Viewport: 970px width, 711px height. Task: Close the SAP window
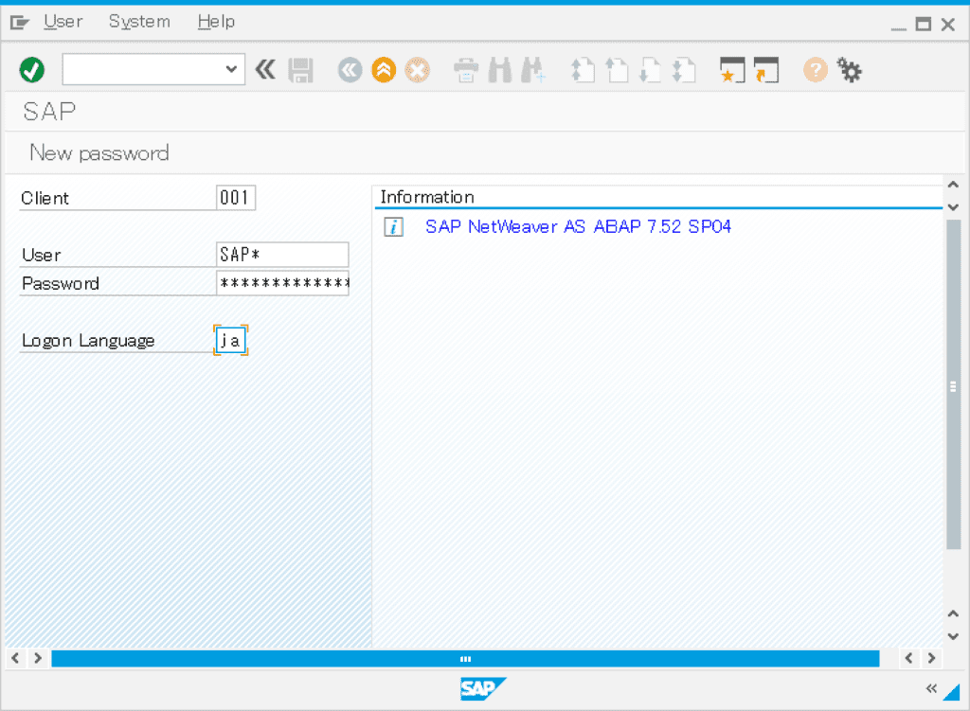[947, 24]
